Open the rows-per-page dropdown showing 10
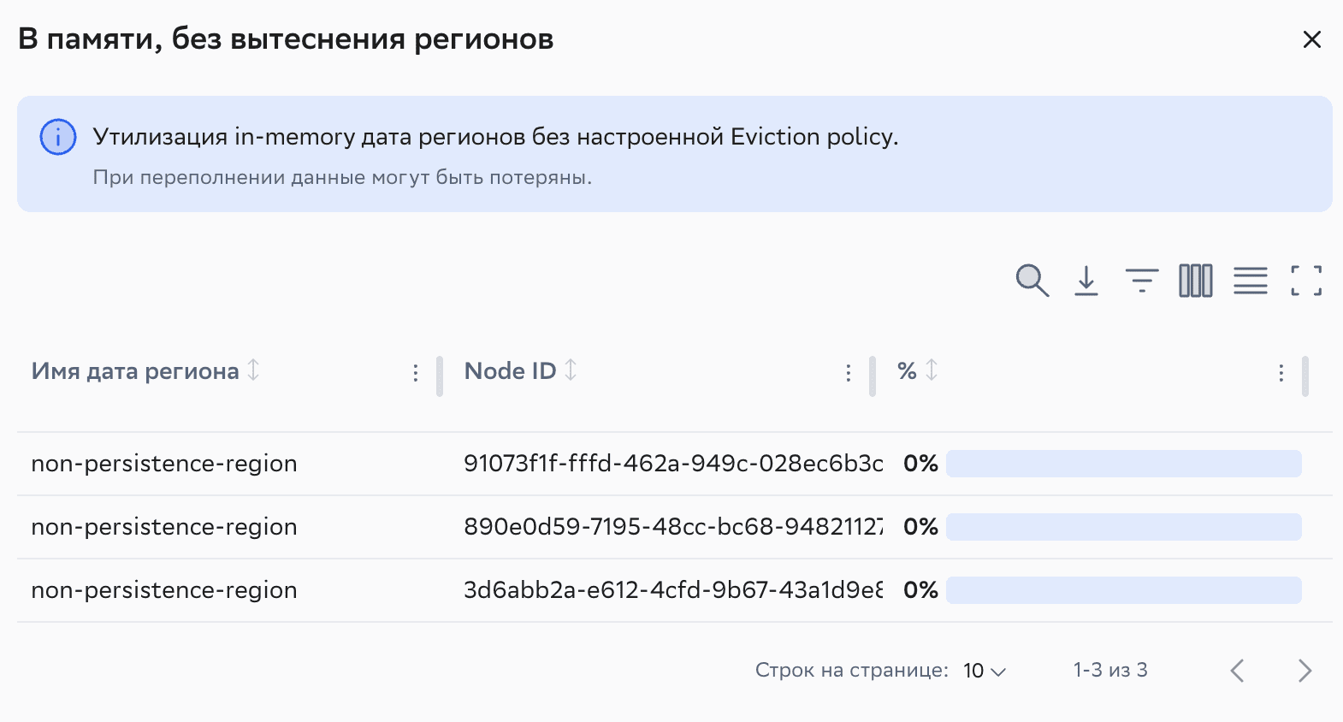This screenshot has height=722, width=1343. [x=981, y=671]
